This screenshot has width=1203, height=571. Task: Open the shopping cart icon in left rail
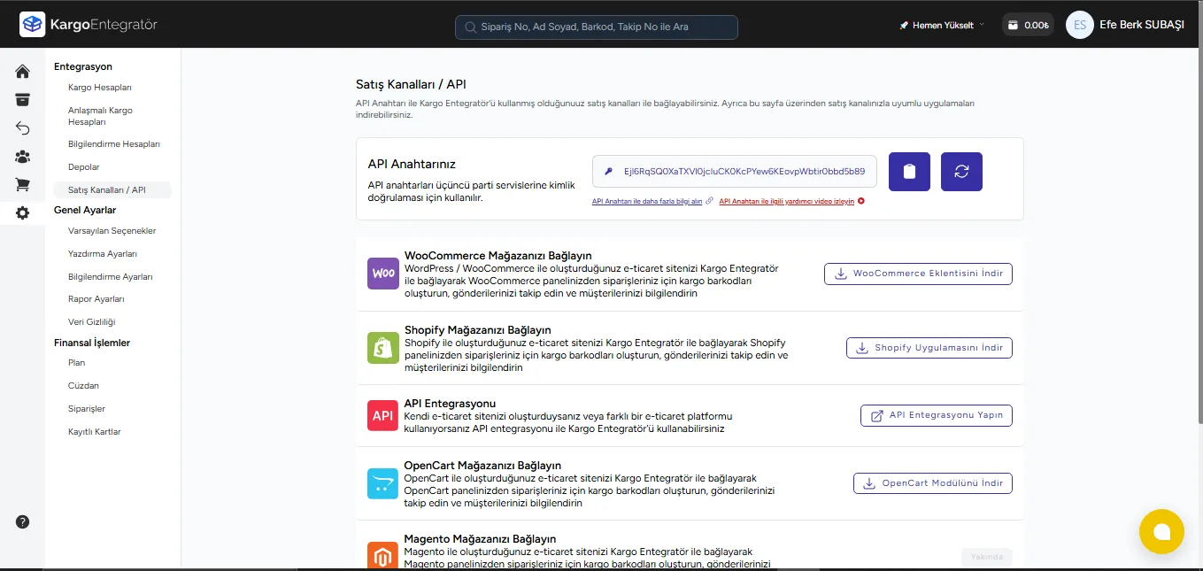(x=23, y=185)
